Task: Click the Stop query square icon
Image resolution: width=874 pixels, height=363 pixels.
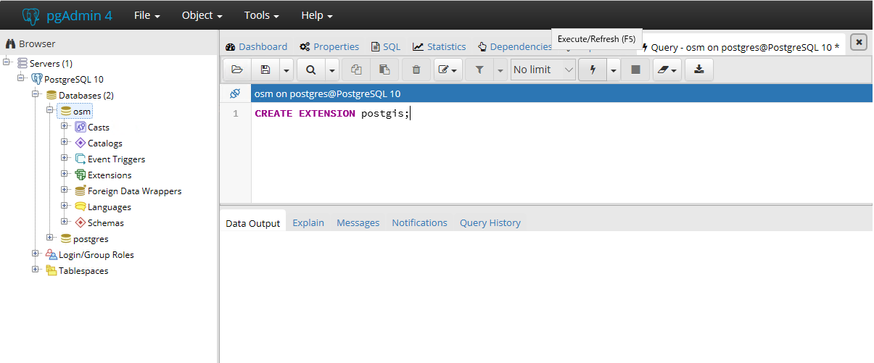Action: tap(635, 70)
